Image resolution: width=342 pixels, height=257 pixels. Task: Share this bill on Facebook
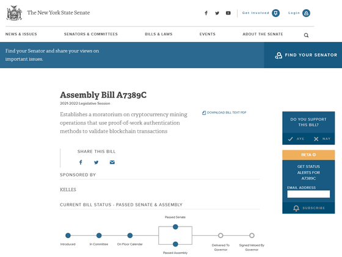tap(81, 162)
